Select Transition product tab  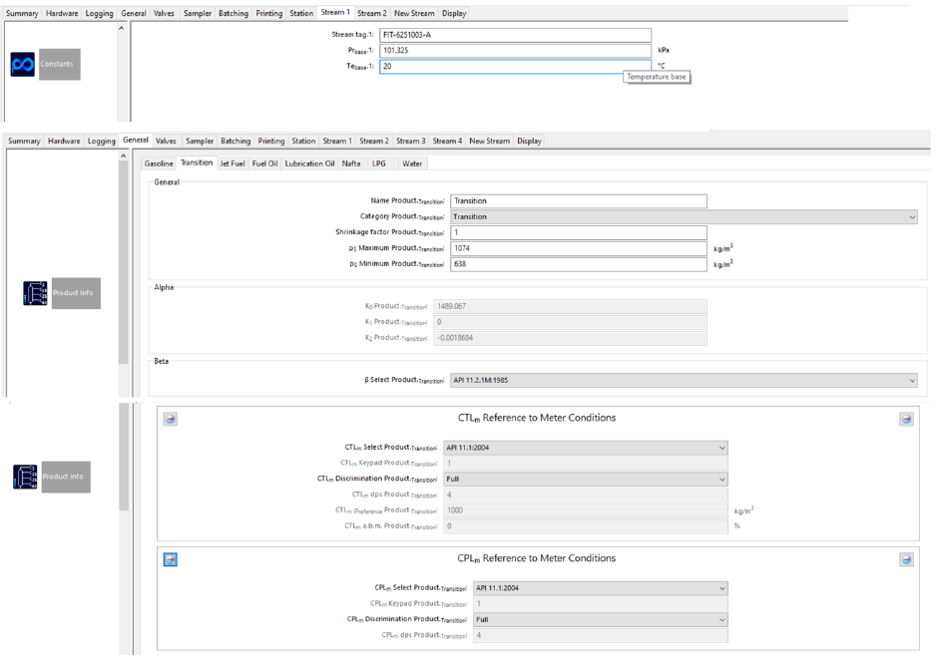pyautogui.click(x=197, y=164)
